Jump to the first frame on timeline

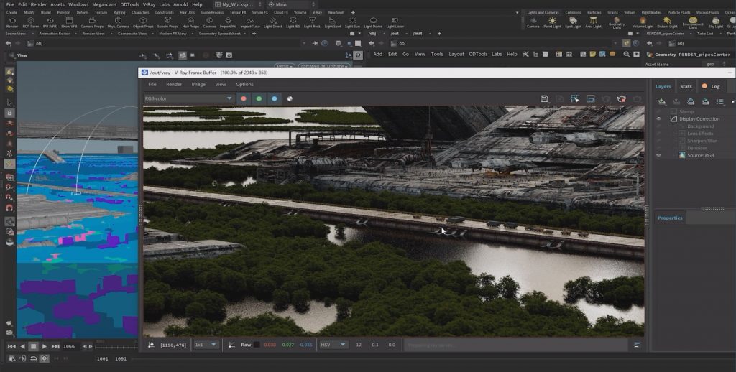(11, 346)
